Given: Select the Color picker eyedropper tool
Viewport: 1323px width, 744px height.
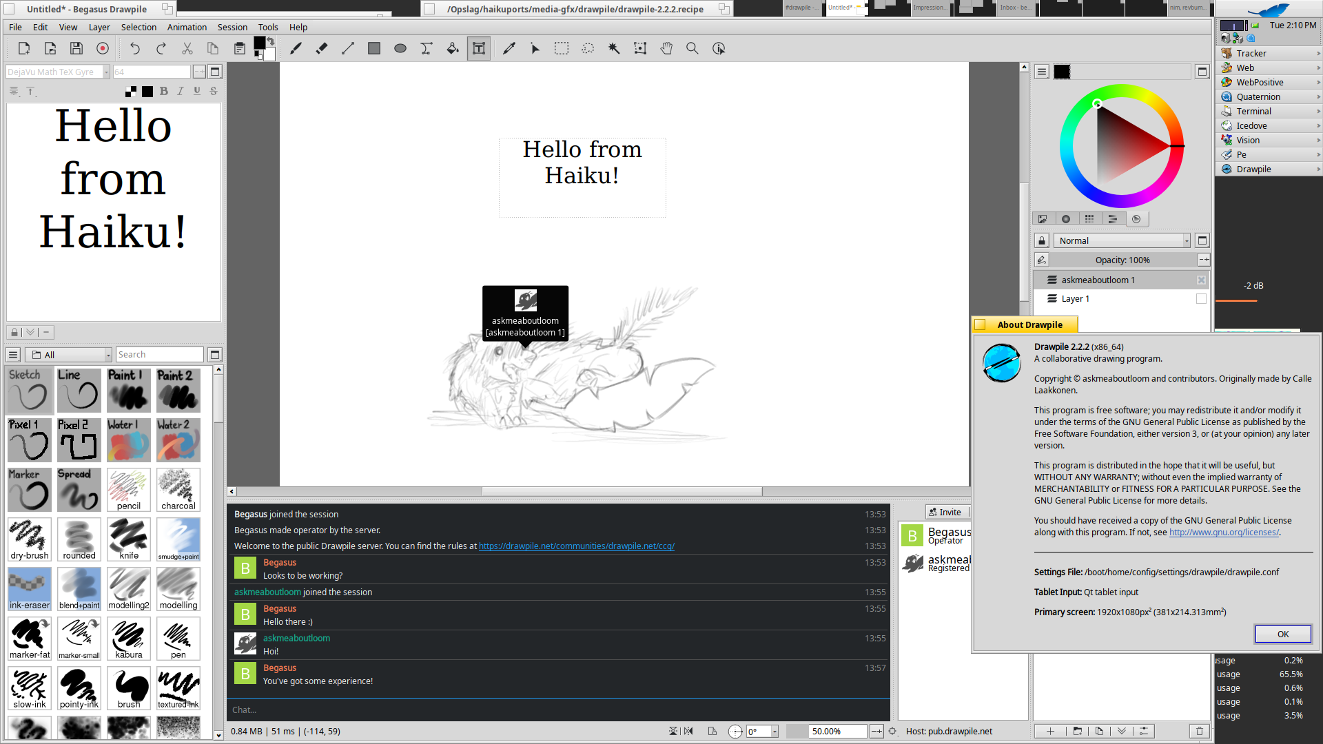Looking at the screenshot, I should (x=509, y=48).
